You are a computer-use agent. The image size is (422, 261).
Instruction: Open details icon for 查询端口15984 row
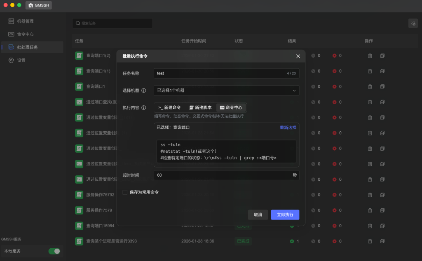[370, 226]
